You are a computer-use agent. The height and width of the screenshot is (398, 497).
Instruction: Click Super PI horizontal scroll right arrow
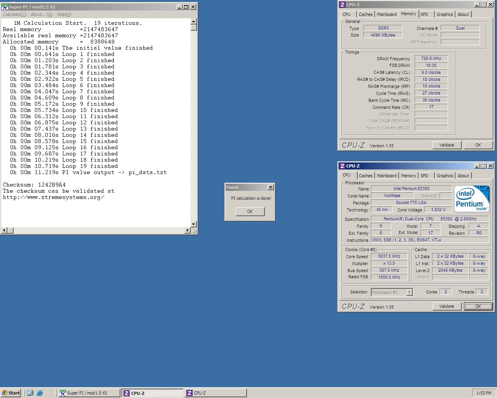187,230
